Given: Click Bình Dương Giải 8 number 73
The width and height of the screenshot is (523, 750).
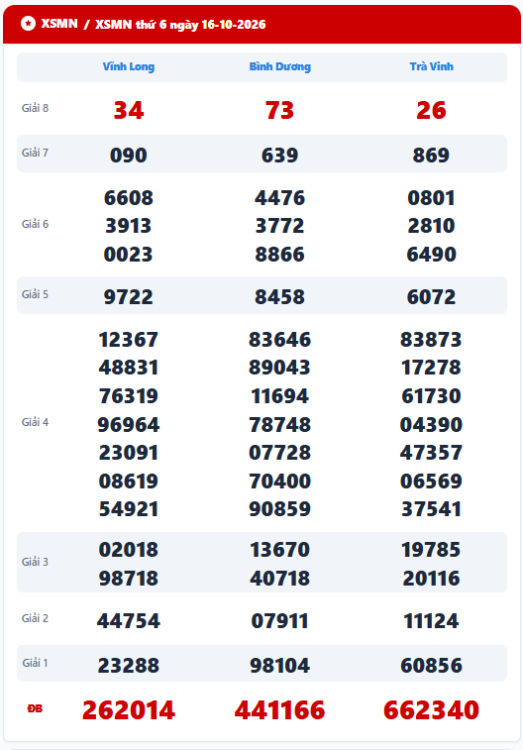Looking at the screenshot, I should pyautogui.click(x=279, y=110).
